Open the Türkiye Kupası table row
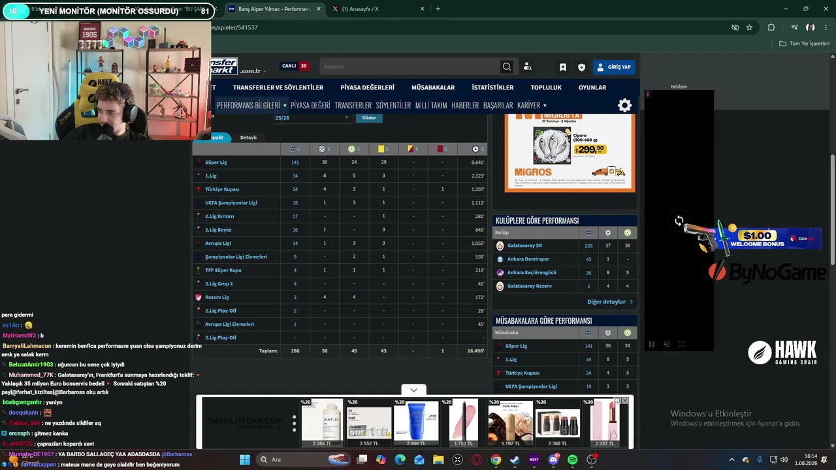836x470 pixels. click(340, 189)
